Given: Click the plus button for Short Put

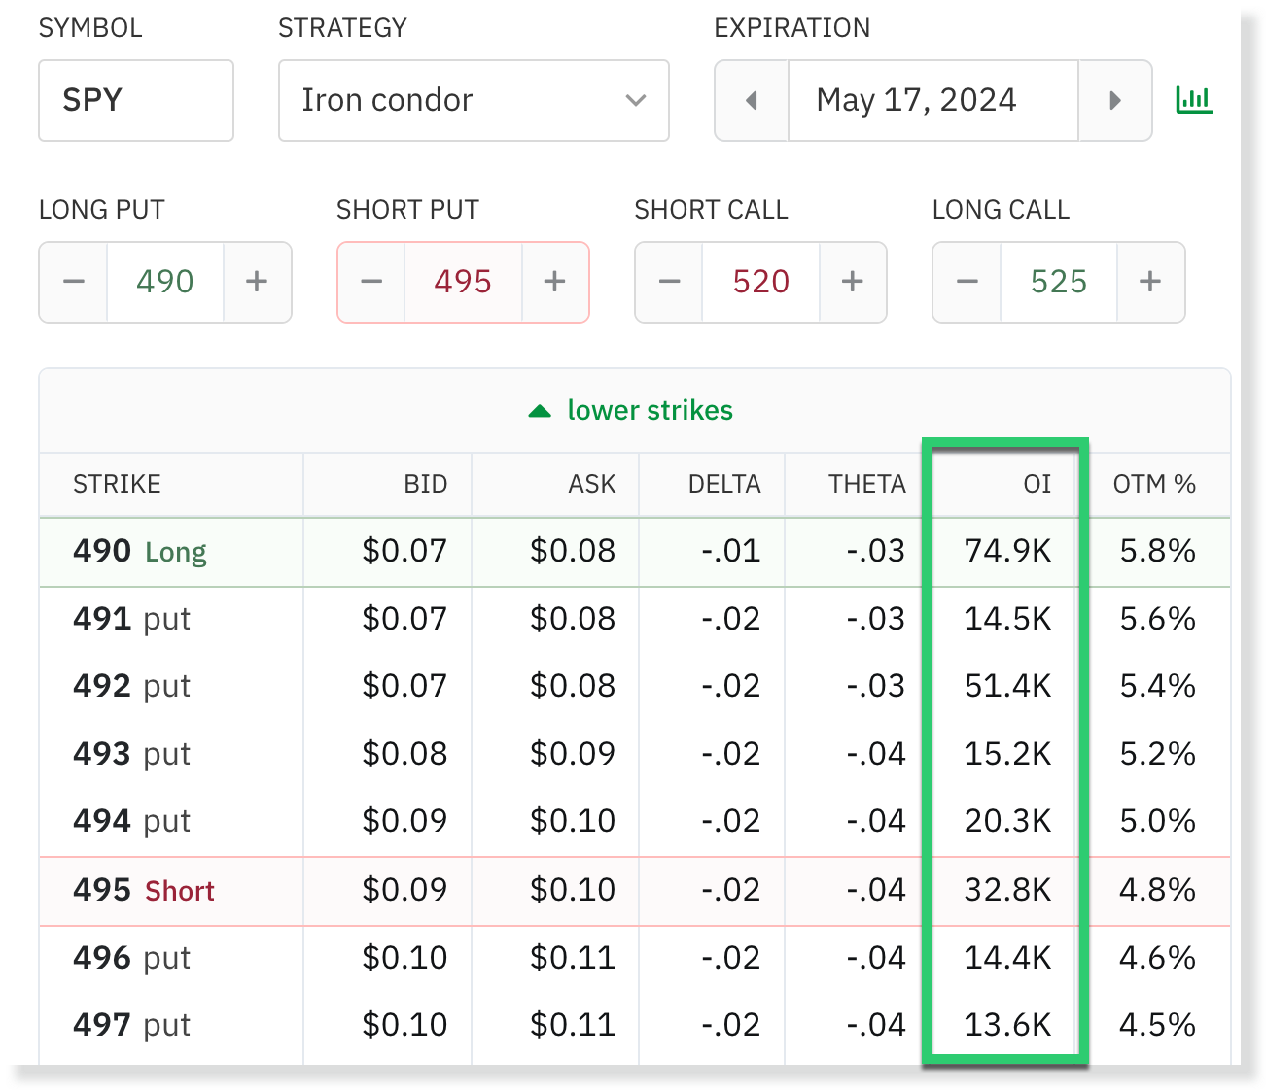Looking at the screenshot, I should pyautogui.click(x=555, y=282).
